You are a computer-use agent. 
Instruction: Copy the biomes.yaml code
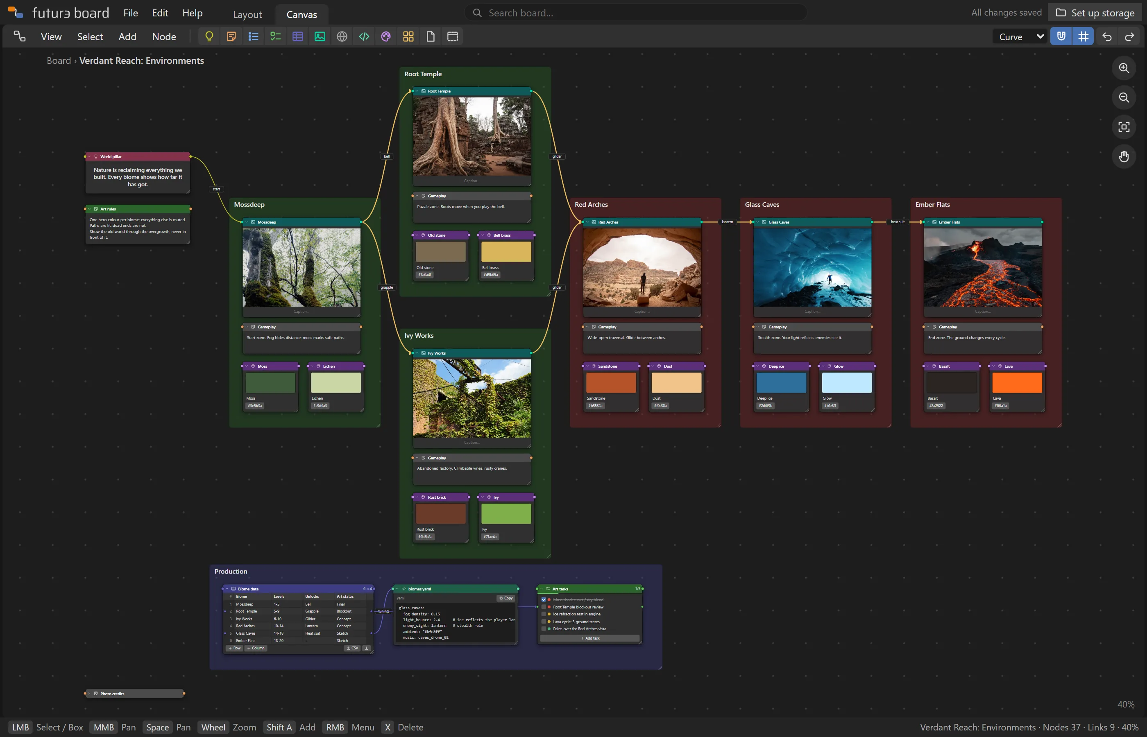505,598
